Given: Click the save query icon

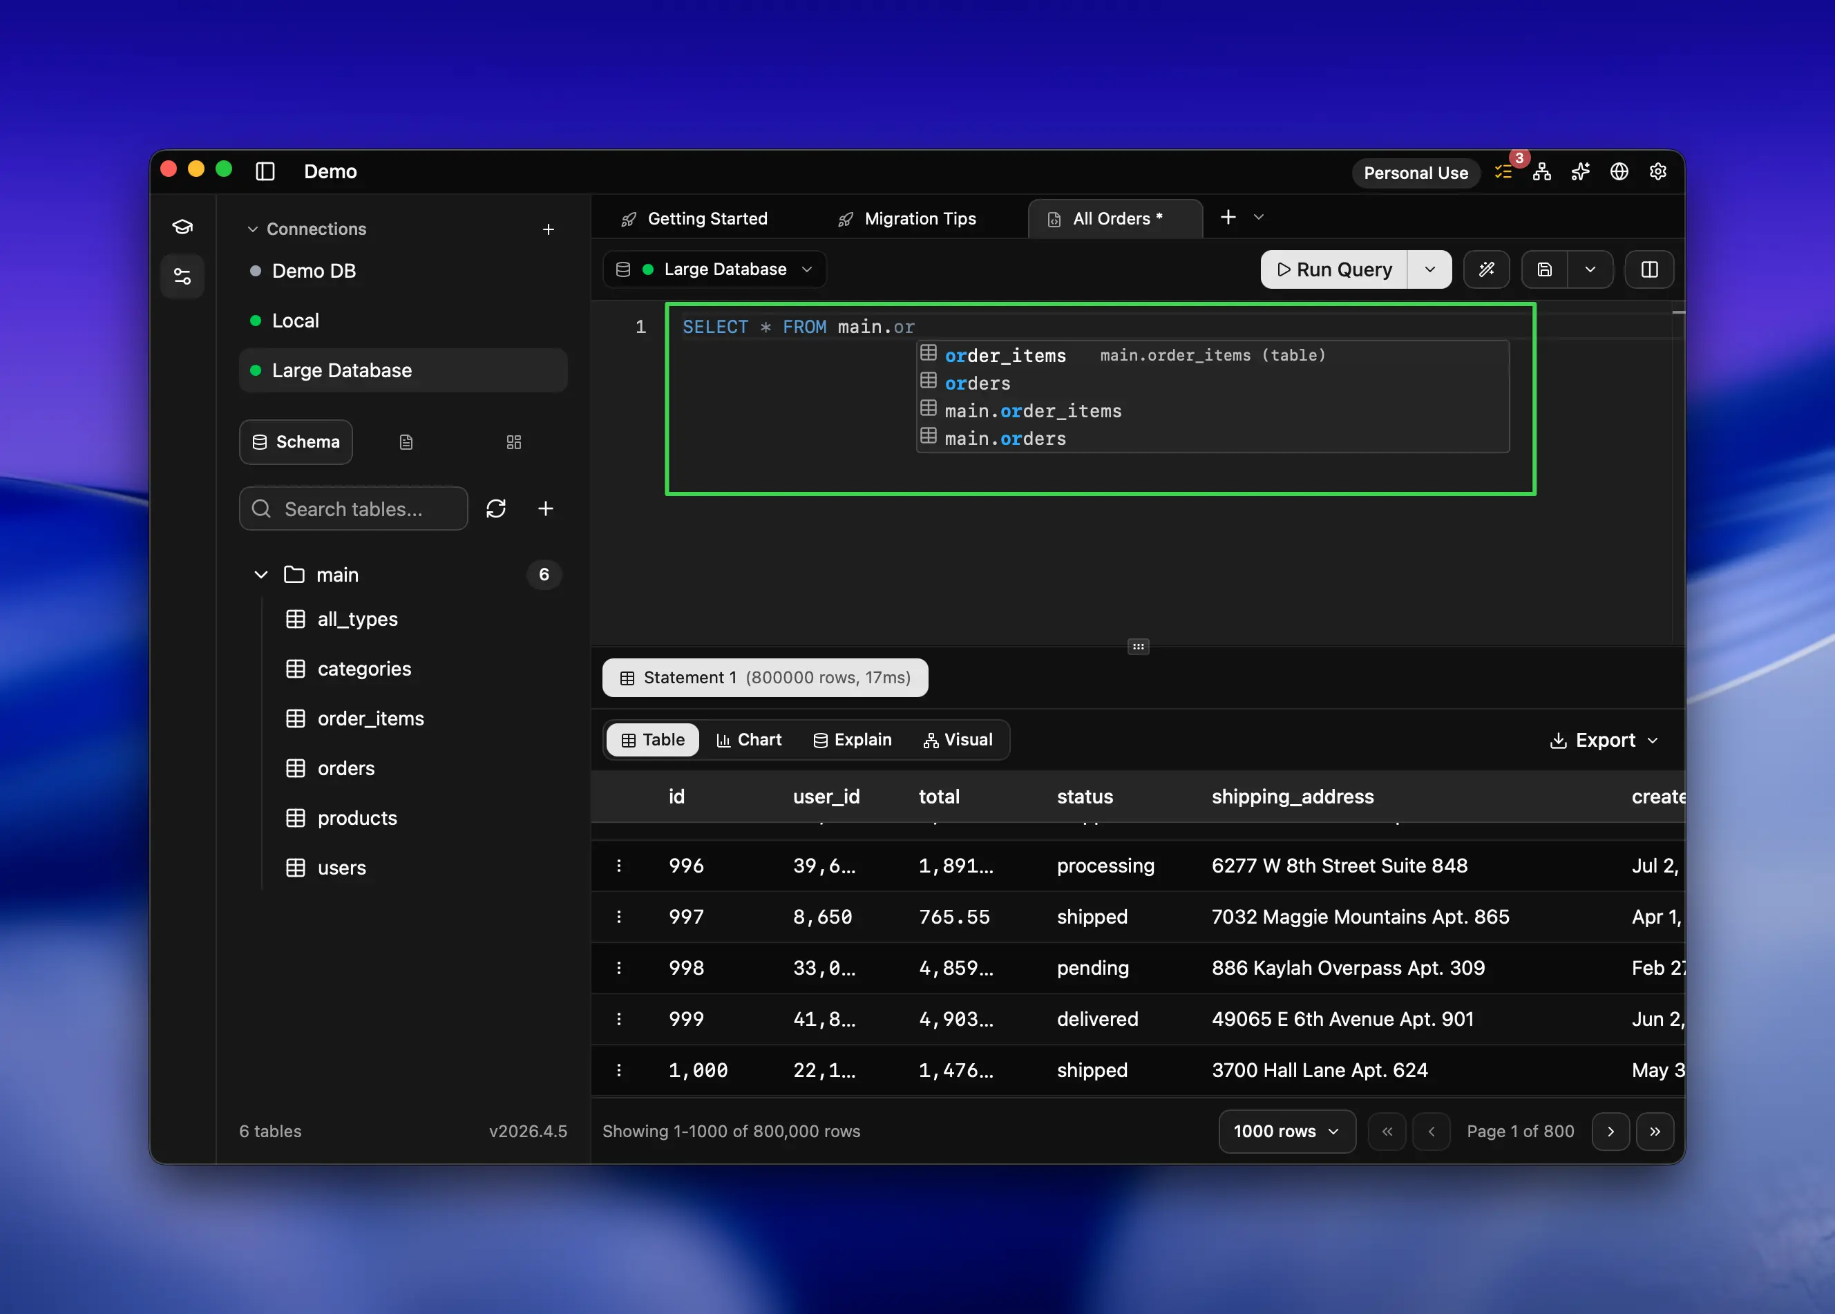Looking at the screenshot, I should click(x=1545, y=269).
